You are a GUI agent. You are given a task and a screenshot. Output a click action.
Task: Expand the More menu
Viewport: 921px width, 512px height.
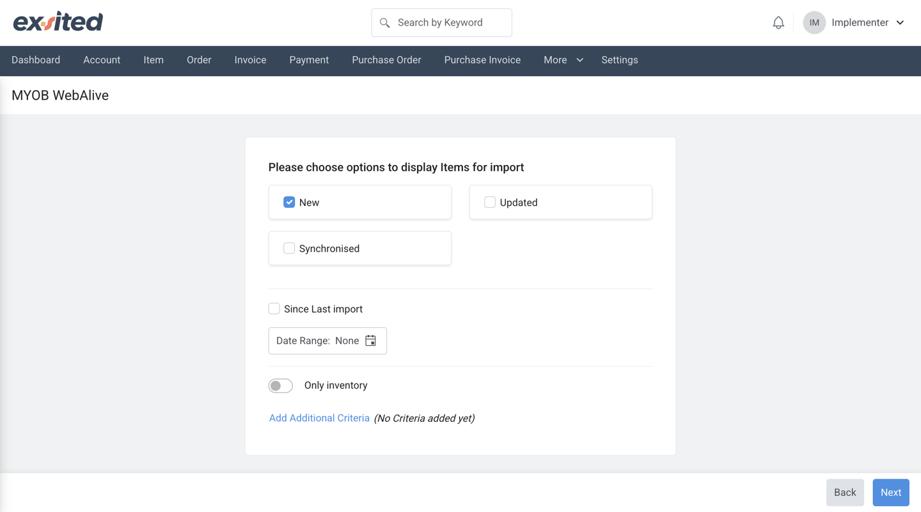(563, 60)
